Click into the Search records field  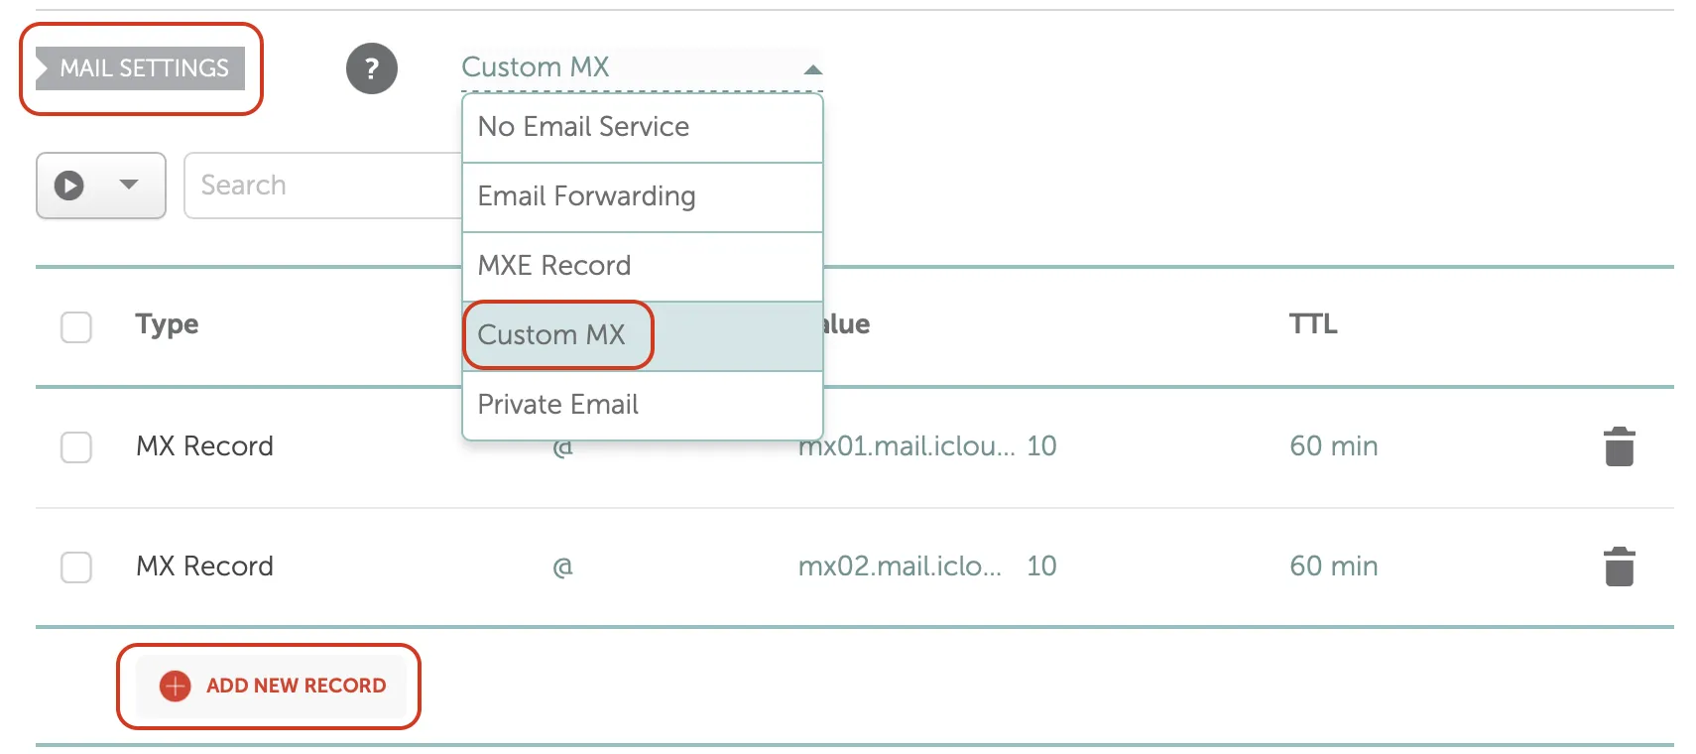coord(323,186)
